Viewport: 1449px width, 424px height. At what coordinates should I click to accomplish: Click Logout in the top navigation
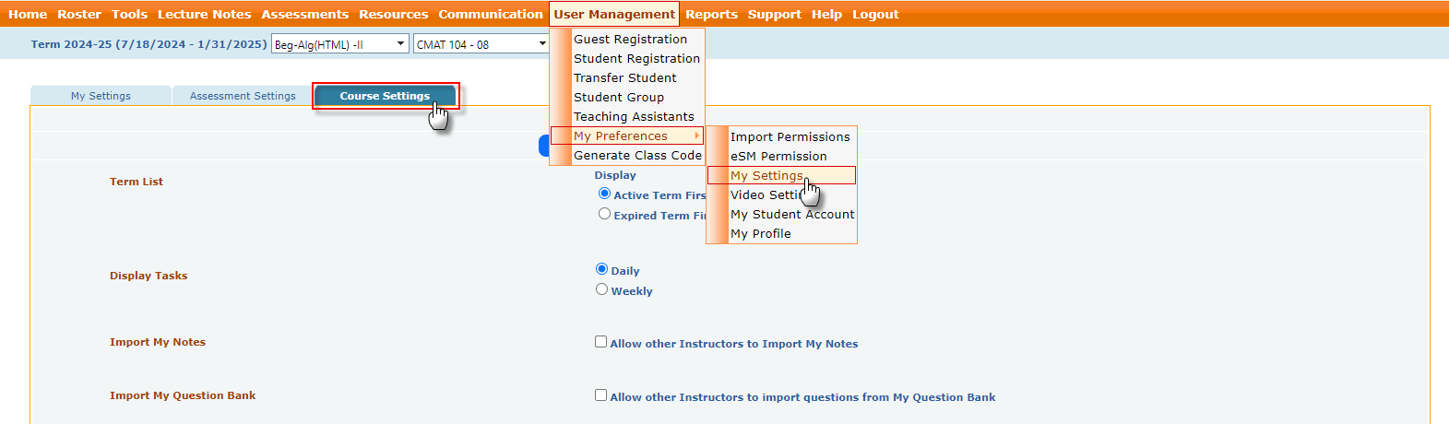pos(875,15)
